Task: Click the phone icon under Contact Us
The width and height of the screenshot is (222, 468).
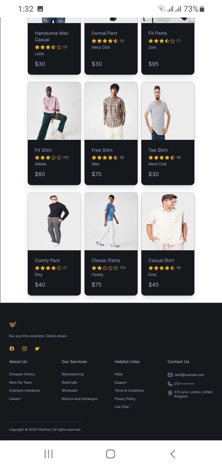Action: (170, 384)
